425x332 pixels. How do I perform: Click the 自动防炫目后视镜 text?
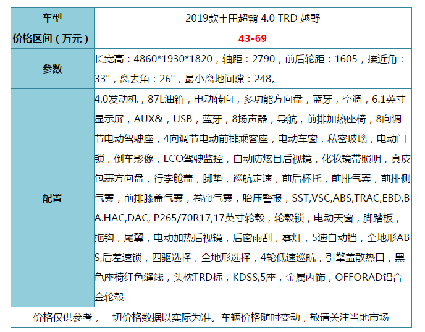point(272,159)
